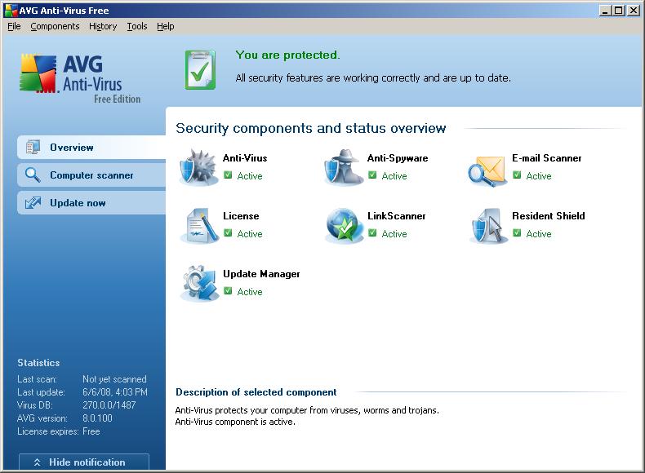645x473 pixels.
Task: Open the E-mail Scanner envelope icon
Action: point(487,168)
